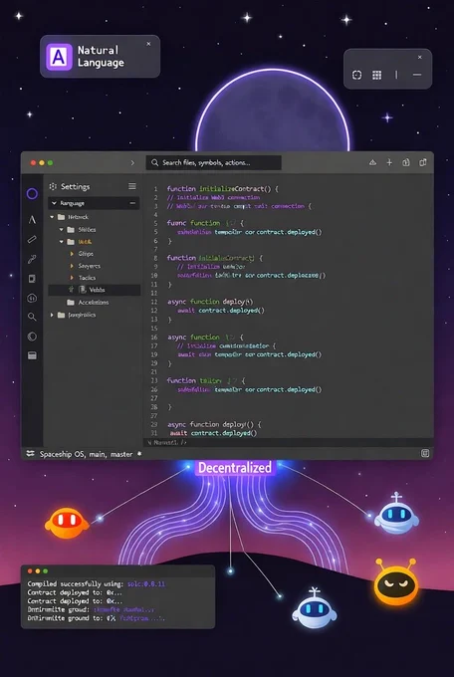Click the star icon beside Vebbs file
Screen dimensions: 454x677
point(72,290)
